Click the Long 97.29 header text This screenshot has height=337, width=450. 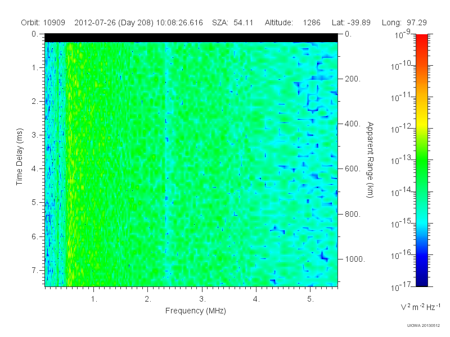404,22
